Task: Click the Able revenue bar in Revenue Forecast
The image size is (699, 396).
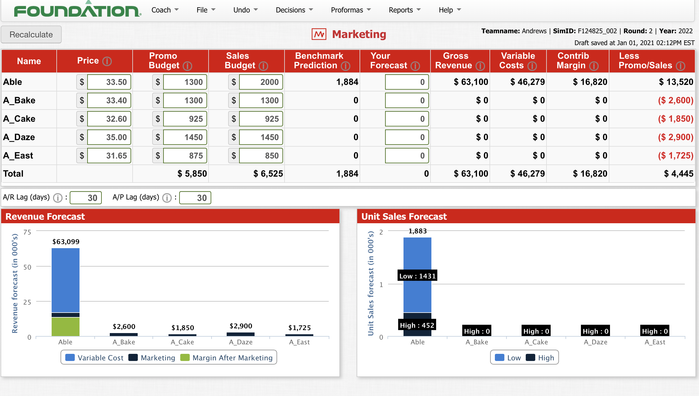Action: pos(66,292)
